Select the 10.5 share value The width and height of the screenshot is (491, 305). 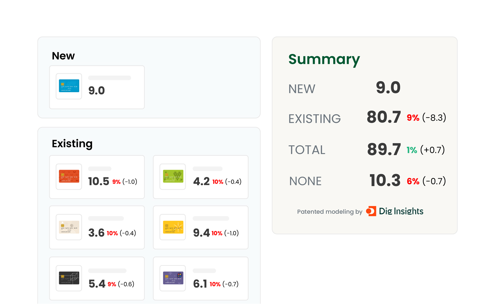[99, 181]
